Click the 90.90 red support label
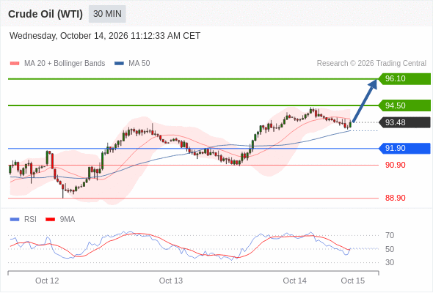 [x=396, y=165]
